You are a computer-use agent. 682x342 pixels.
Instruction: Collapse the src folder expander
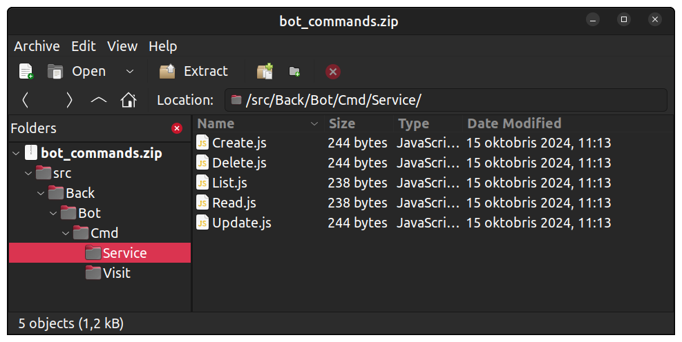28,173
